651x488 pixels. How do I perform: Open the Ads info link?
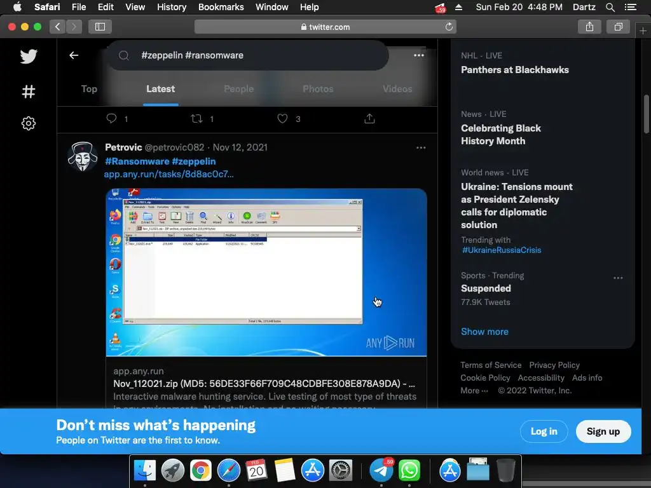(x=587, y=377)
